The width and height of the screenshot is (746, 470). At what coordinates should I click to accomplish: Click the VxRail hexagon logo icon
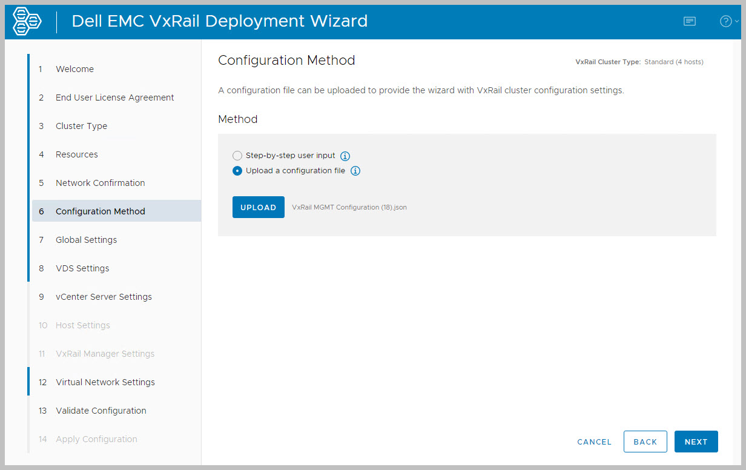[27, 21]
